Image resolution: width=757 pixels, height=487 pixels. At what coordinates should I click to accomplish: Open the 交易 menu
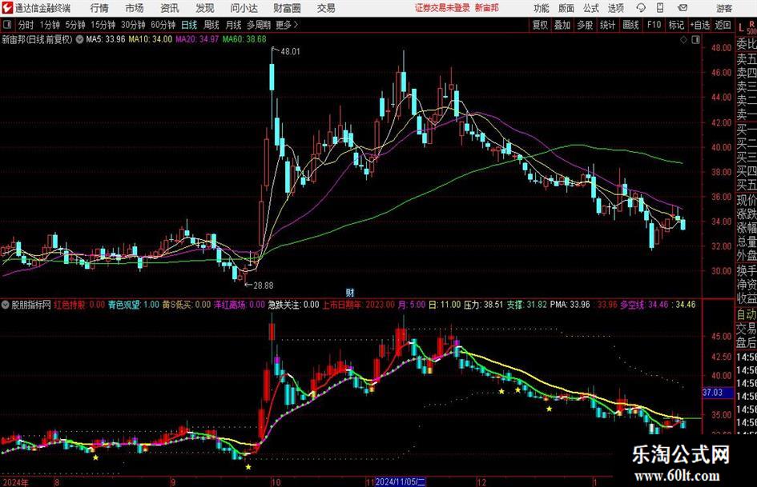click(x=326, y=8)
